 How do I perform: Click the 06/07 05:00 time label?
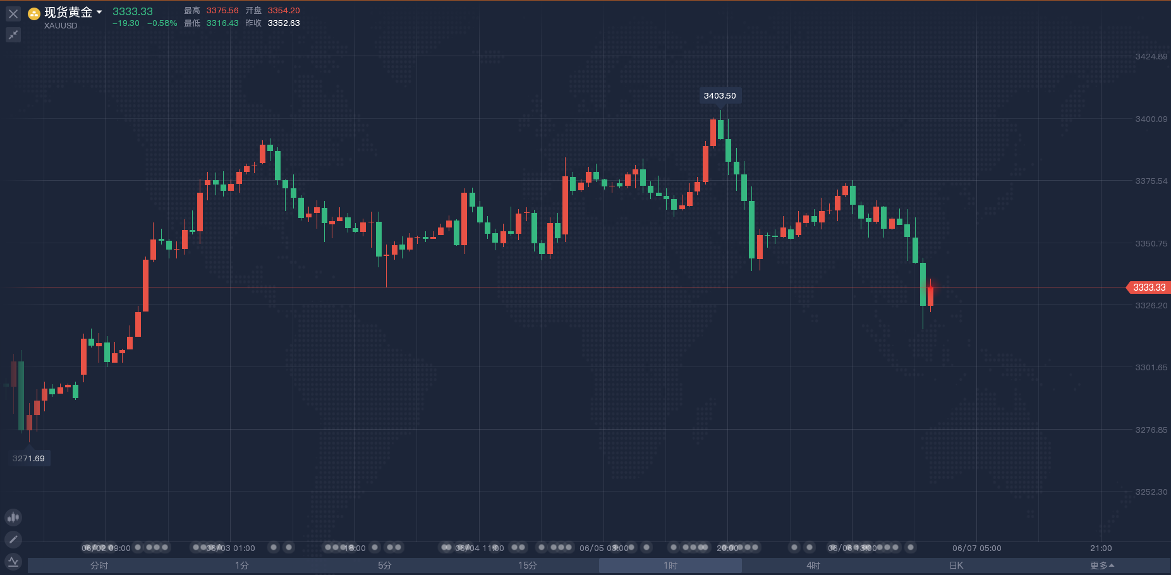(x=977, y=548)
